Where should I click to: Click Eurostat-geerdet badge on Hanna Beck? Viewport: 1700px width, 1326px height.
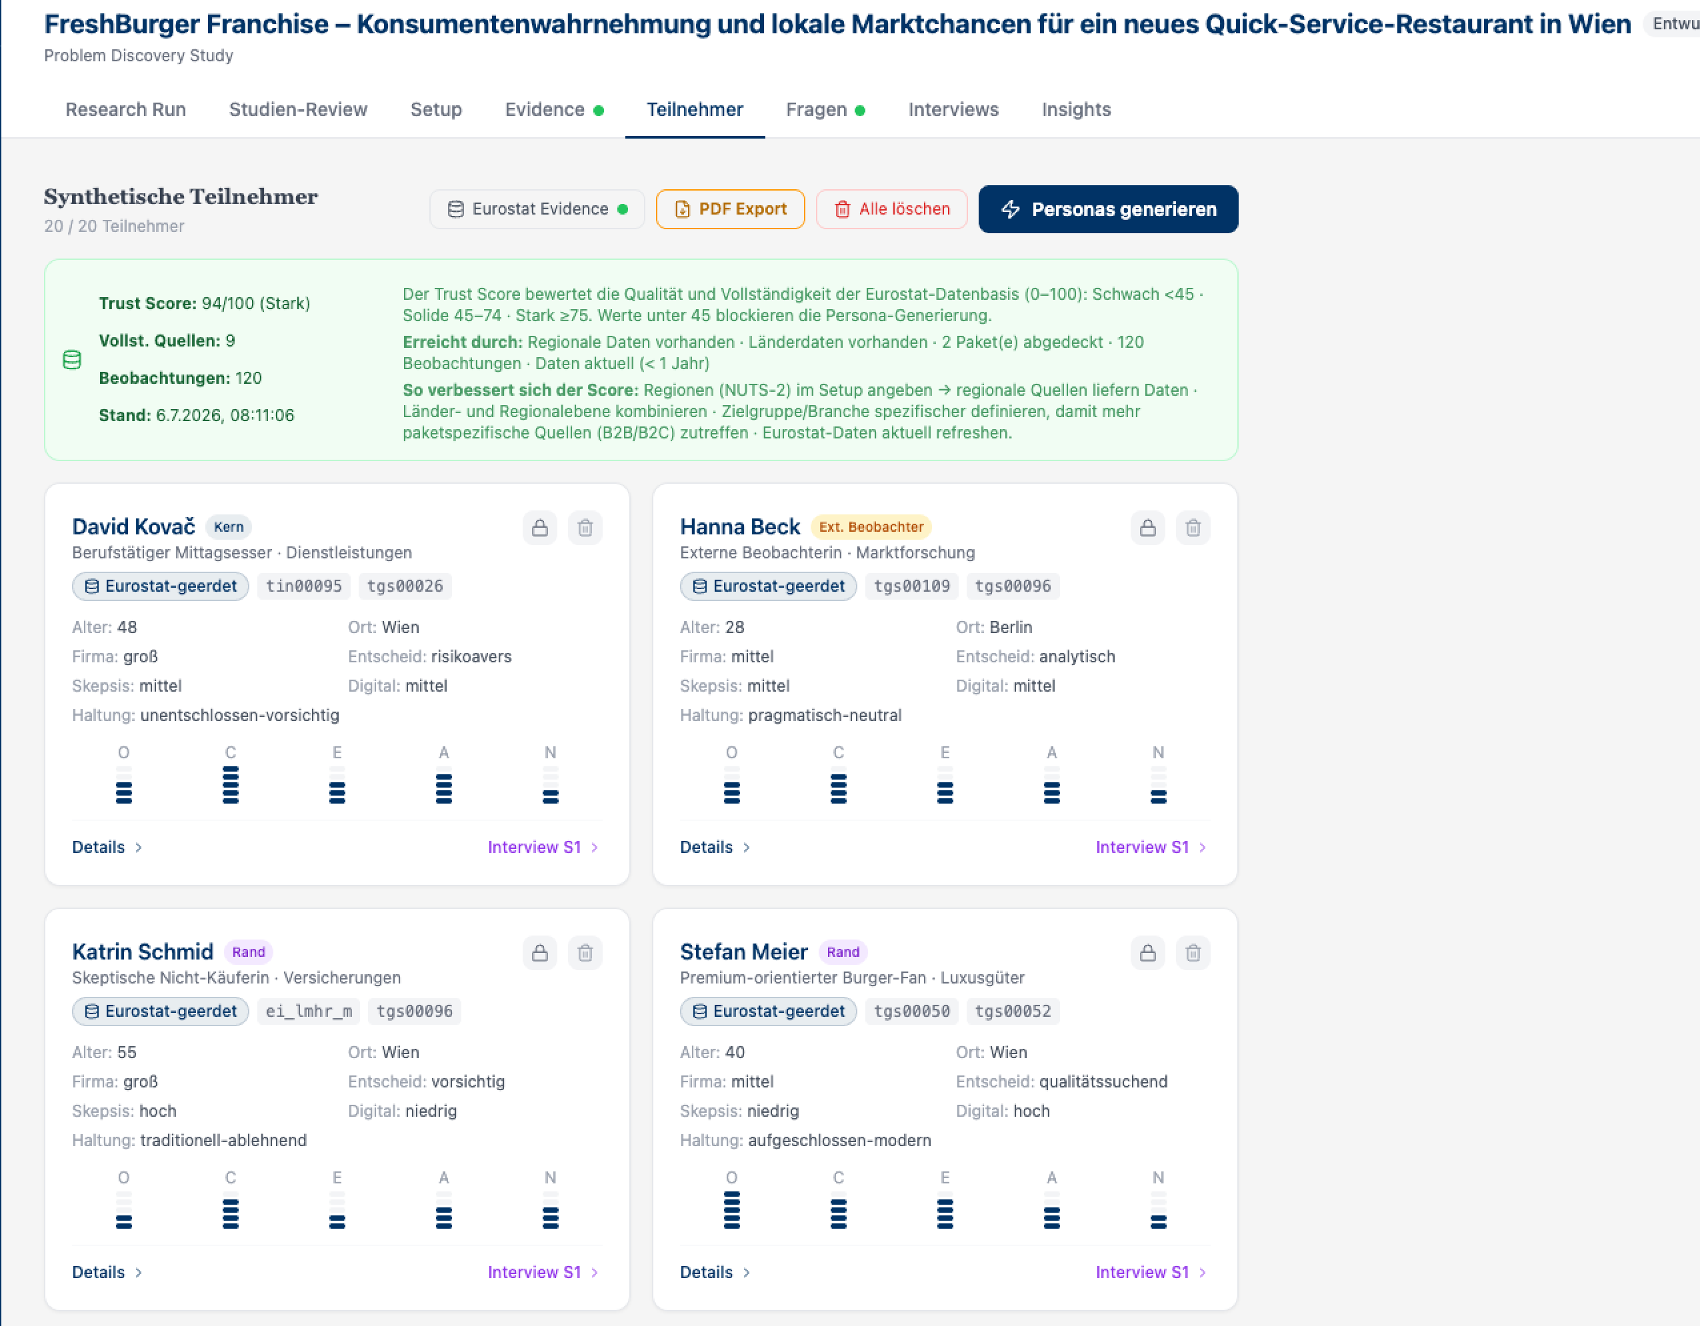[x=768, y=587]
